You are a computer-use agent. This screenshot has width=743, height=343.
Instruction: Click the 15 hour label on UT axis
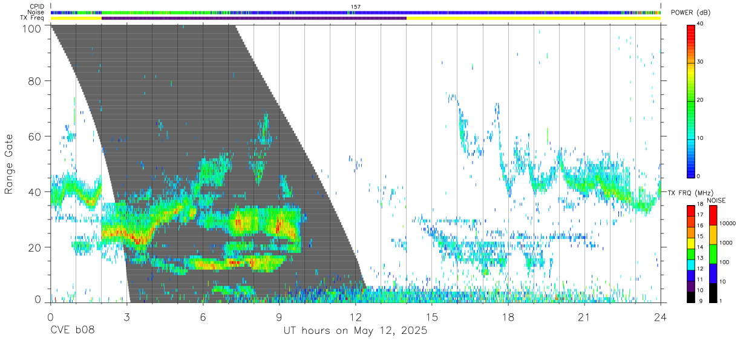(x=432, y=316)
